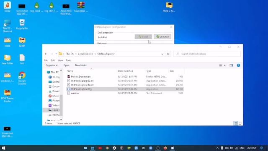This screenshot has height=151, width=268.
Task: Click the YouTube icon in the taskbar
Action: [x=100, y=148]
